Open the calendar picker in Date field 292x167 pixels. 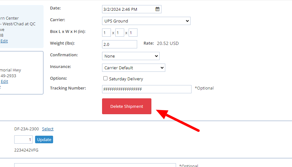[x=157, y=9]
